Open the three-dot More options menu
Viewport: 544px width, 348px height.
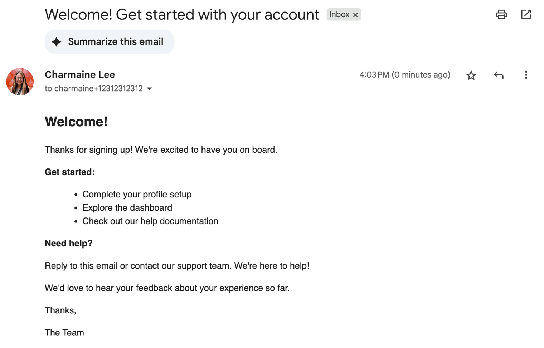click(x=526, y=75)
